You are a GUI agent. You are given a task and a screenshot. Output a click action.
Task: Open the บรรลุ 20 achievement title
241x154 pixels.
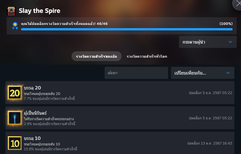coord(32,88)
